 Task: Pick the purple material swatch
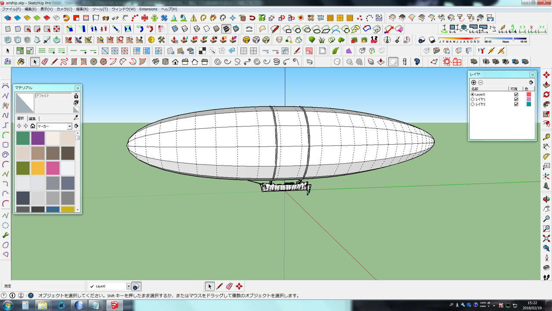(38, 138)
